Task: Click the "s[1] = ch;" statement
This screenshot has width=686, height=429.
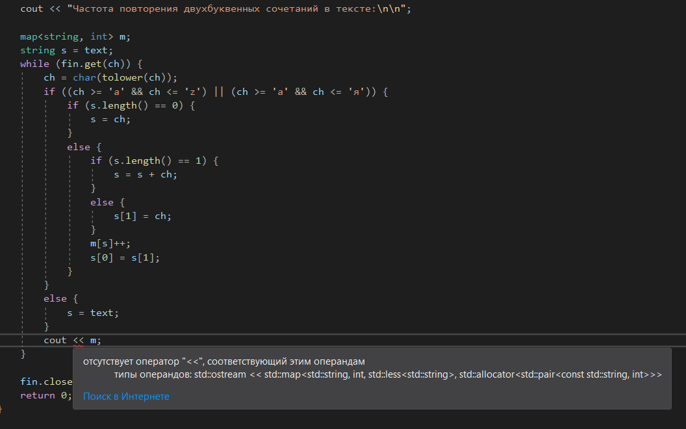Action: tap(143, 216)
